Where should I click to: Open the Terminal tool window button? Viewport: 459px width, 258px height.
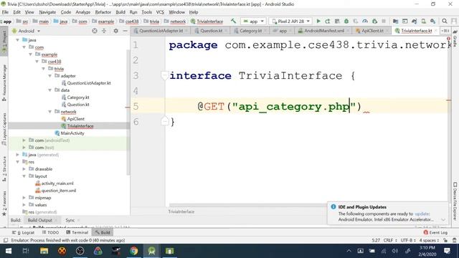(77, 232)
